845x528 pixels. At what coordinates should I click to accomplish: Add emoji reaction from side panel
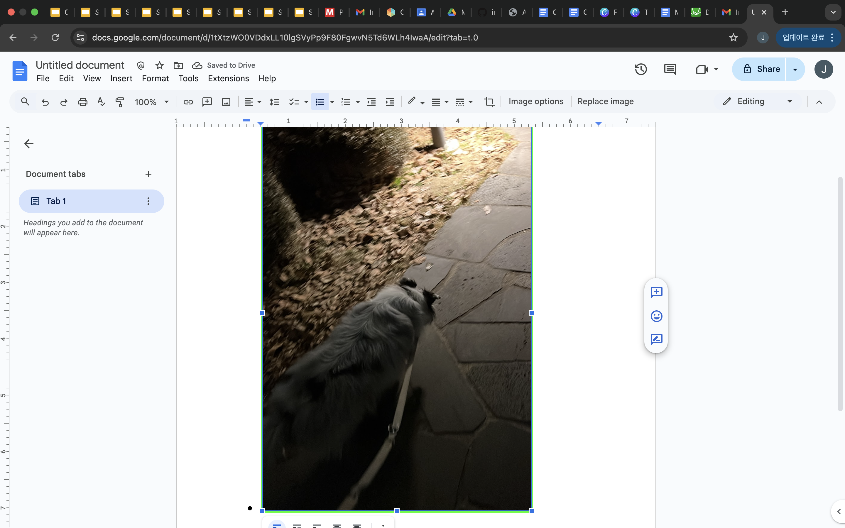(x=656, y=316)
